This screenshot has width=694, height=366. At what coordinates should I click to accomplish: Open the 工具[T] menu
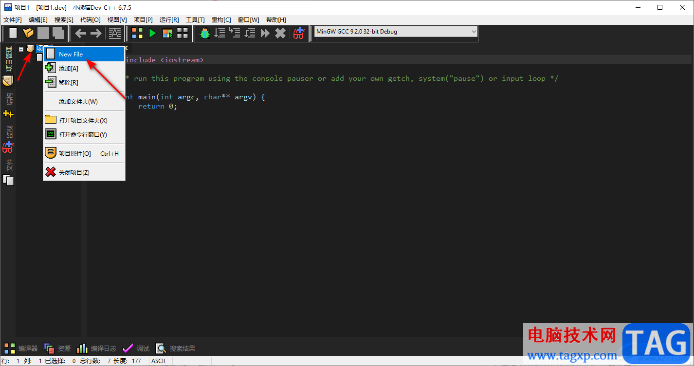pyautogui.click(x=195, y=20)
